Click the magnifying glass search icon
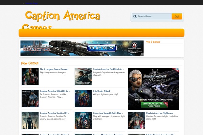203x135 pixels. 135,17
